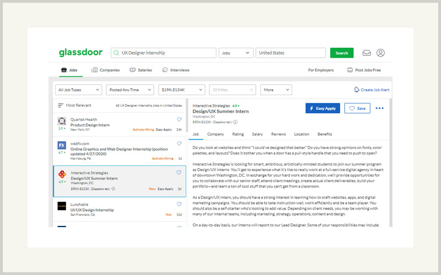Click the Interactive Strategies red logo
Screen dimensions: 441x275
click(x=62, y=174)
